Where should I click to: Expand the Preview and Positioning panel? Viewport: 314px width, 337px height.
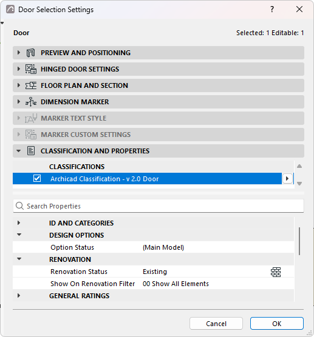coord(19,53)
